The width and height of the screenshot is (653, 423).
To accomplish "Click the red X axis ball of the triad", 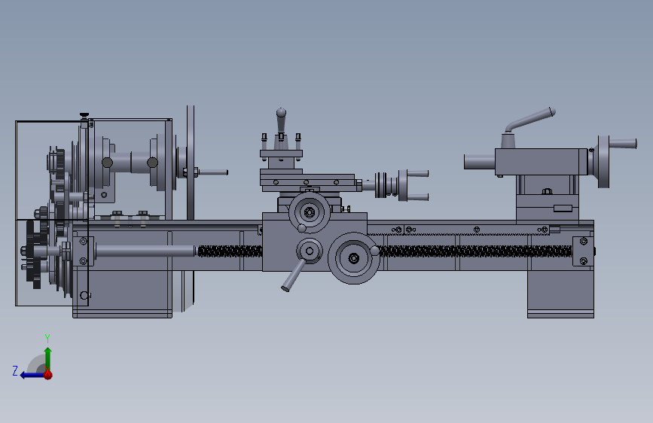I will pos(48,375).
